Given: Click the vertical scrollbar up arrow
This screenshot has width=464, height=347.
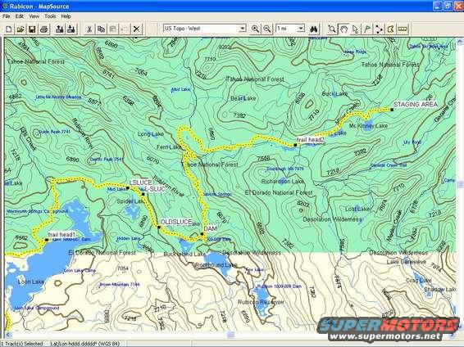Looking at the screenshot, I should tap(460, 42).
